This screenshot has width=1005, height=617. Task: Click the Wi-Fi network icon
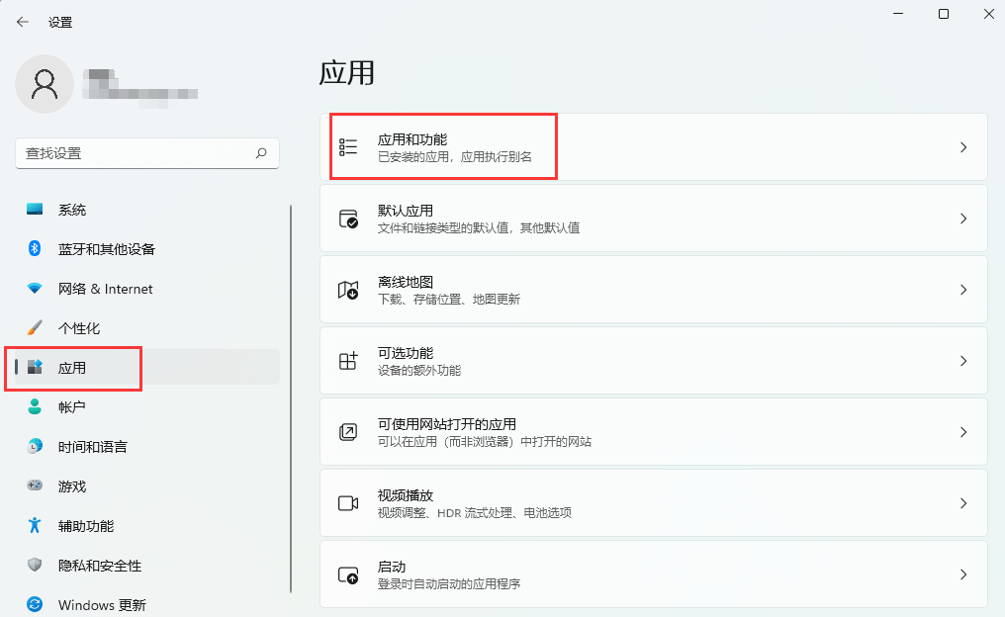(x=35, y=289)
